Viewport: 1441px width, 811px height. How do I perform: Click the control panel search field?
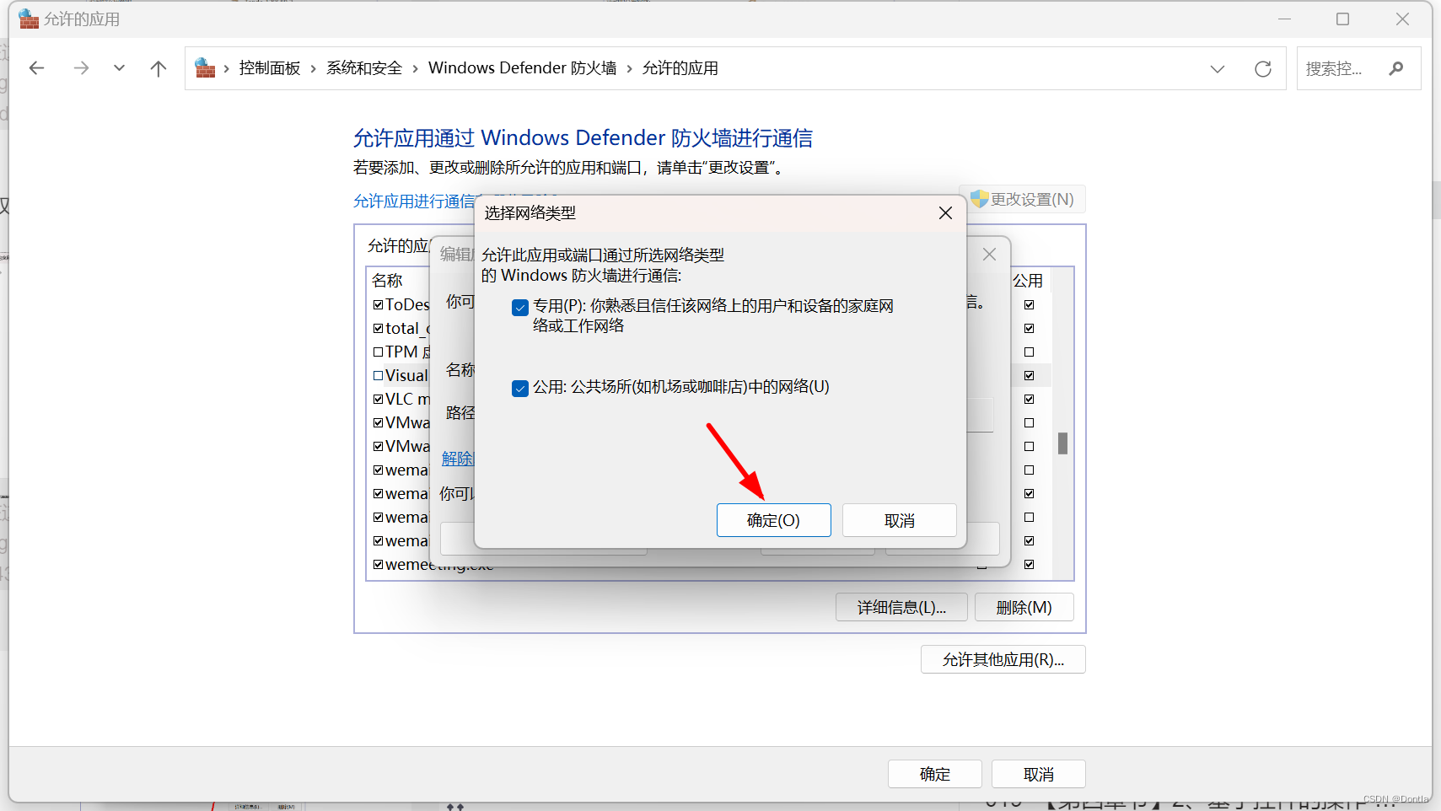click(x=1358, y=68)
